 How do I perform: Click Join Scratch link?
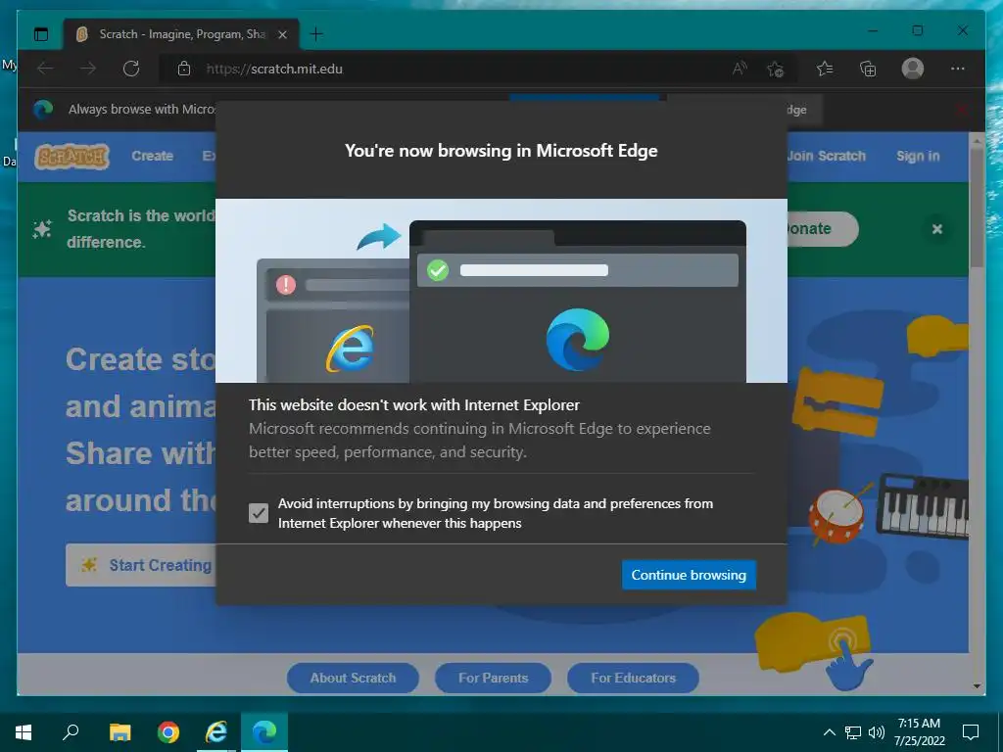[826, 156]
